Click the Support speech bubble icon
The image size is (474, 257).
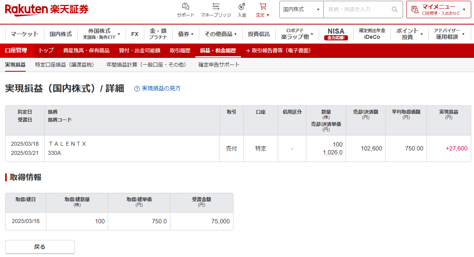[x=185, y=6]
